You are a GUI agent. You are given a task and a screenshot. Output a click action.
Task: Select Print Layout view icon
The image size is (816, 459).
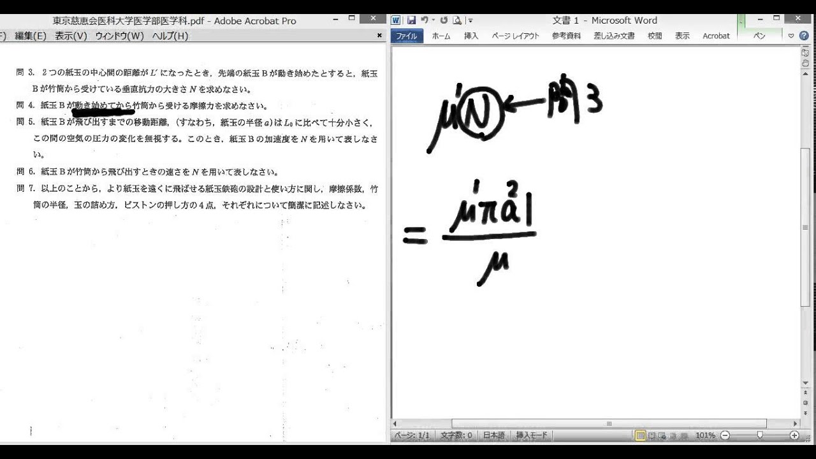(x=640, y=435)
